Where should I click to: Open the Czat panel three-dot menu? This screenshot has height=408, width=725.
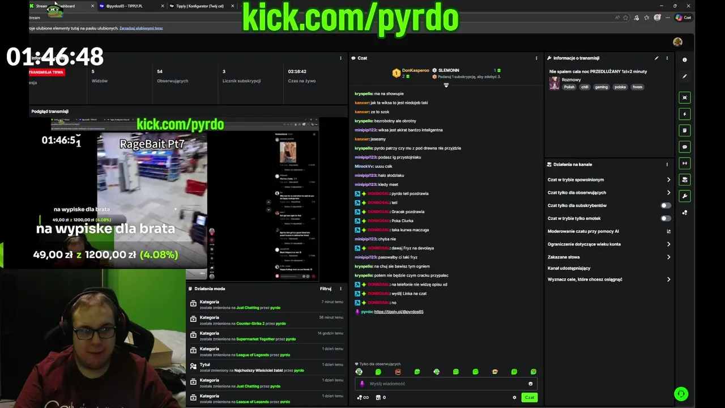536,58
